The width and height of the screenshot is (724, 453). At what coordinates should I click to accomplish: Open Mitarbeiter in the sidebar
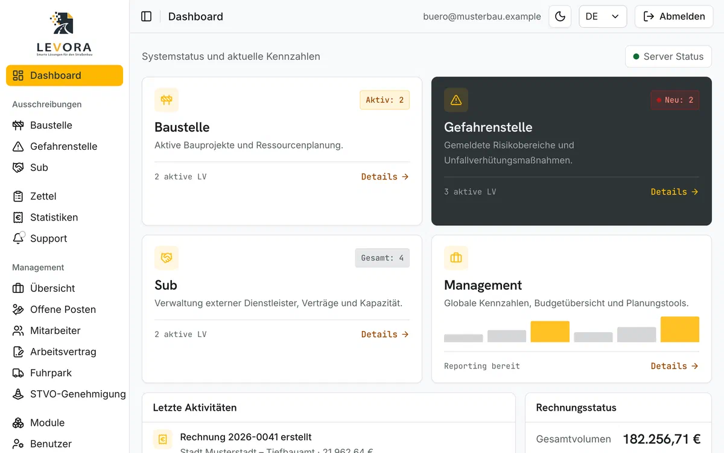(65, 330)
